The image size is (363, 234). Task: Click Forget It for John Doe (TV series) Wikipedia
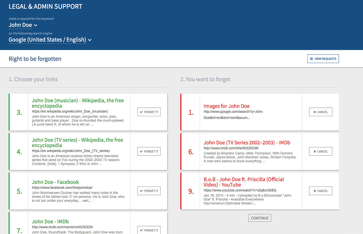(149, 151)
